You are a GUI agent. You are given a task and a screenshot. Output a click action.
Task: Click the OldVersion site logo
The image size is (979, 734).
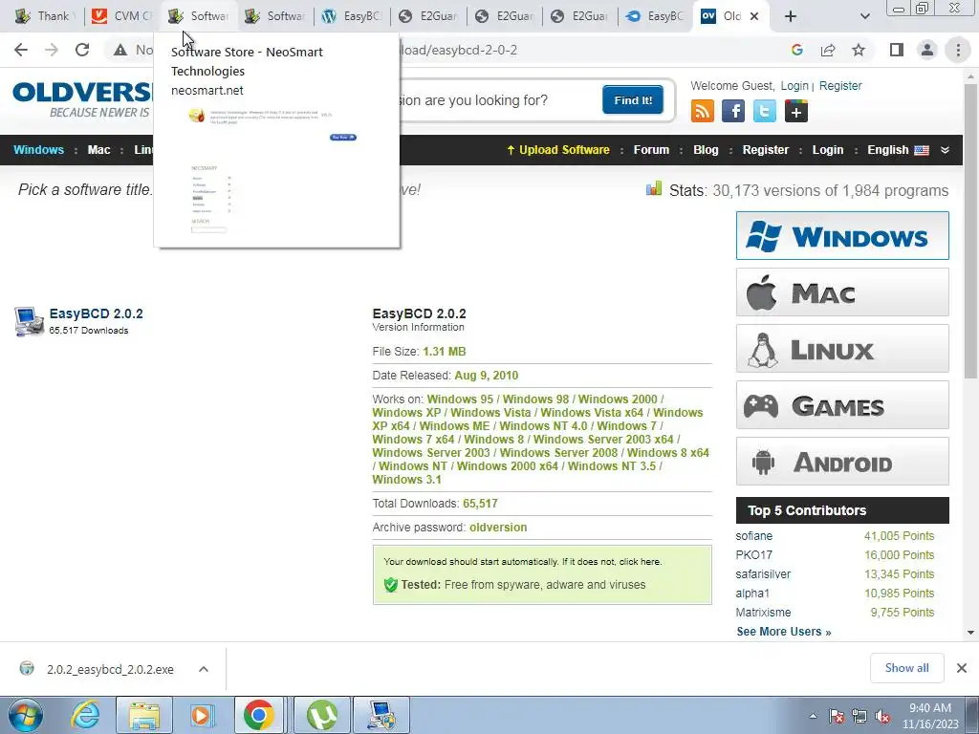(x=81, y=98)
